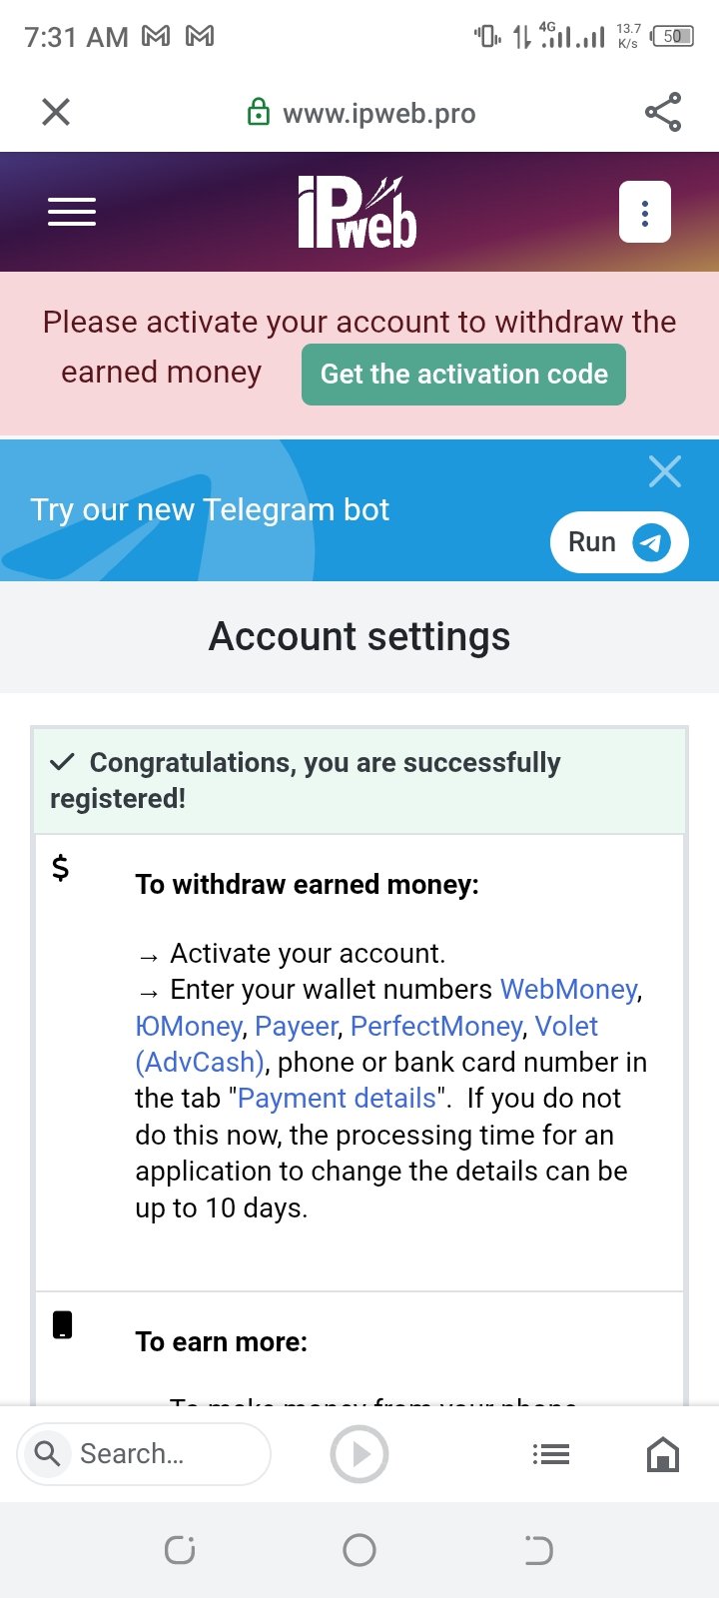Tap the site lock security icon
719x1598 pixels.
258,113
